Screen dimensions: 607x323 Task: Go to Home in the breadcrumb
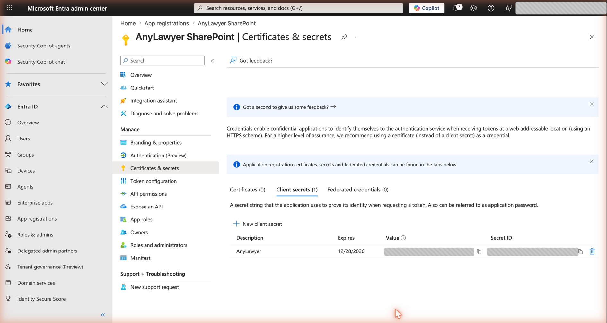128,23
